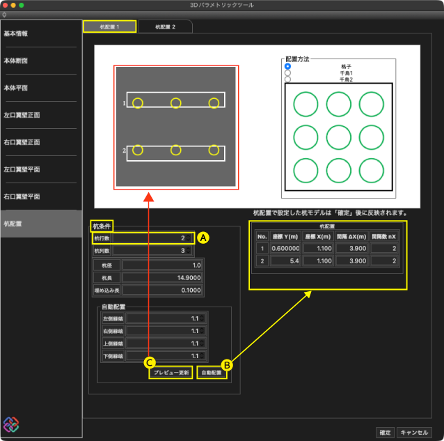Click the yellow macOS minimize window button
Viewport: 444px width, 441px height.
(13, 5)
